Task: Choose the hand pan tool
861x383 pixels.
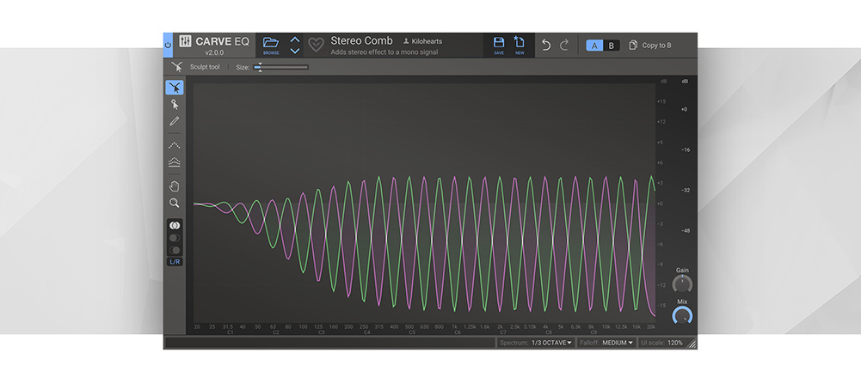Action: [x=175, y=185]
